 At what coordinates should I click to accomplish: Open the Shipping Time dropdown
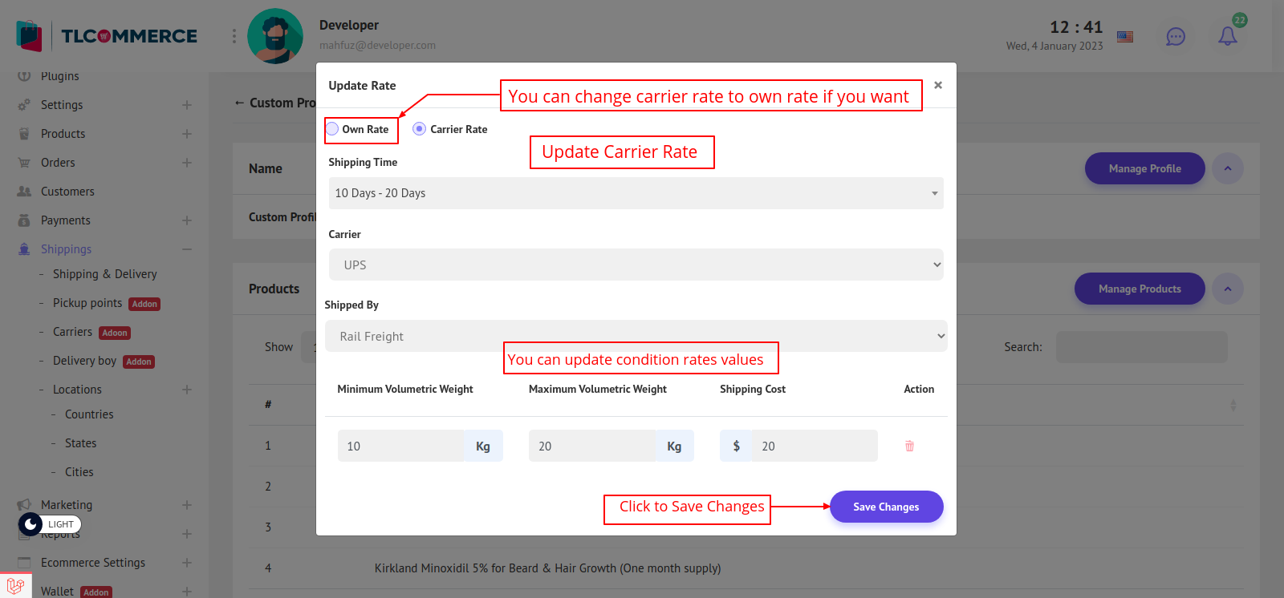636,193
